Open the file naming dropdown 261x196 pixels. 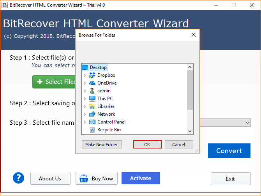point(247,123)
